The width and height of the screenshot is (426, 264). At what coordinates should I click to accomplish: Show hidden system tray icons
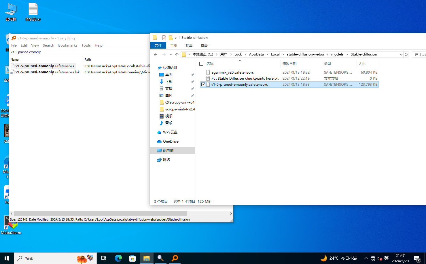pos(366,258)
